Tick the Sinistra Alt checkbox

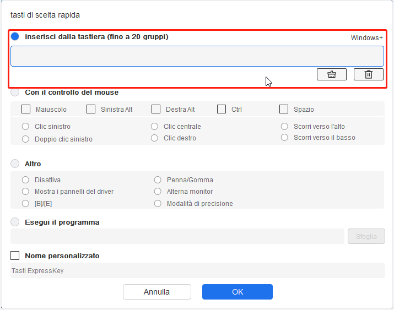pyautogui.click(x=91, y=109)
